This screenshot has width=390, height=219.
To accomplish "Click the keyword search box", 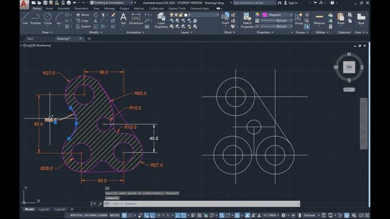I will pyautogui.click(x=255, y=2).
